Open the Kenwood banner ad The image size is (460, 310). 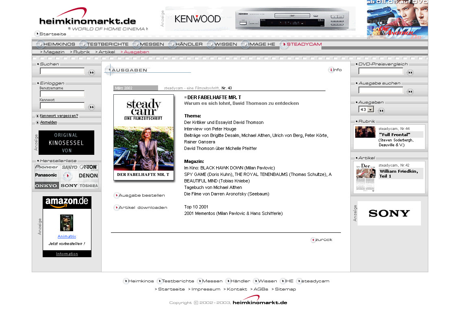click(260, 19)
